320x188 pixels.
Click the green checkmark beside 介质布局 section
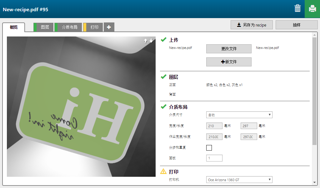[x=163, y=107]
